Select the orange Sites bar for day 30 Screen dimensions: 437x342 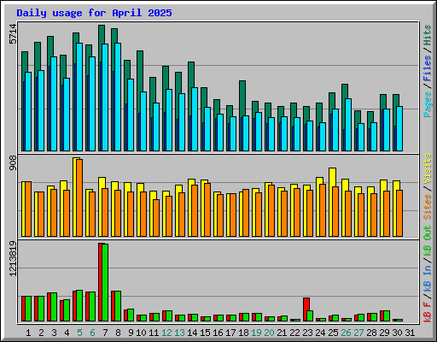pos(399,213)
